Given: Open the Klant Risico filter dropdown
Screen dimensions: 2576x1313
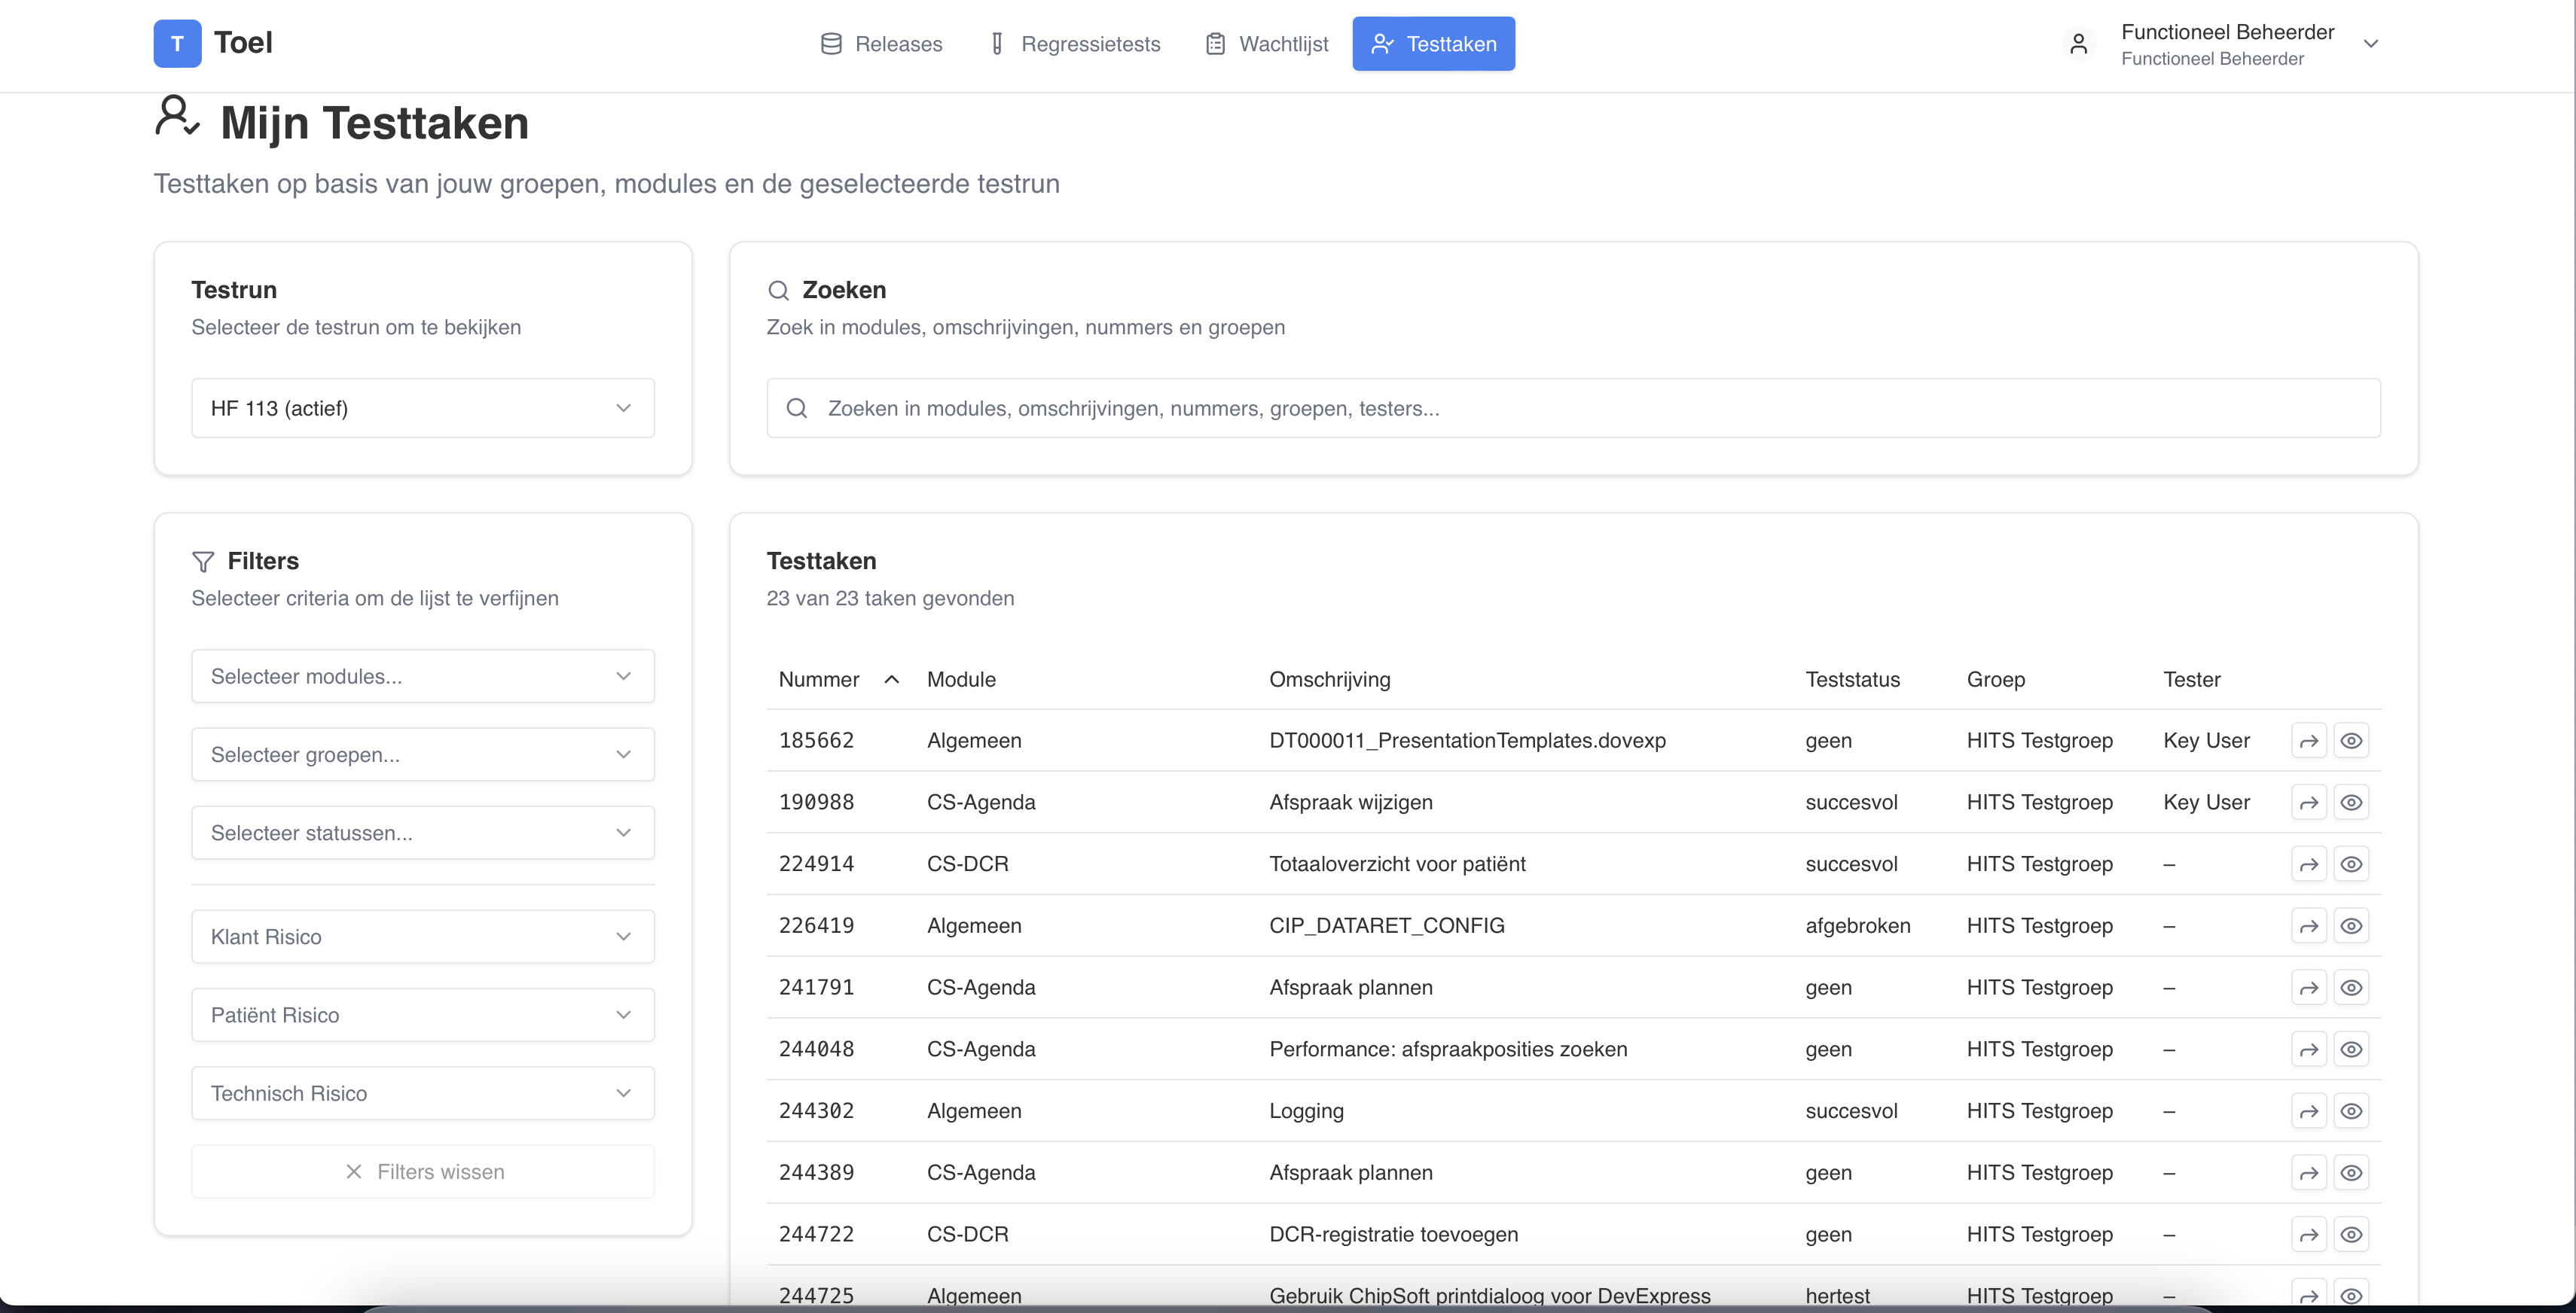Looking at the screenshot, I should (x=422, y=935).
